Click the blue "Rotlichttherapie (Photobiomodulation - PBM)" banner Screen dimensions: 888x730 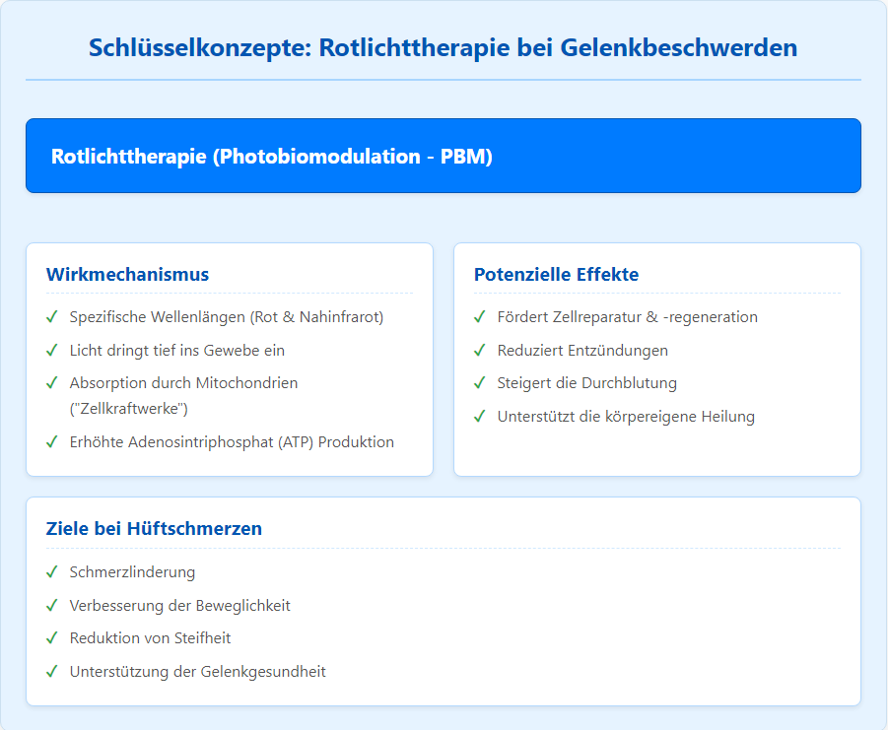pos(443,156)
